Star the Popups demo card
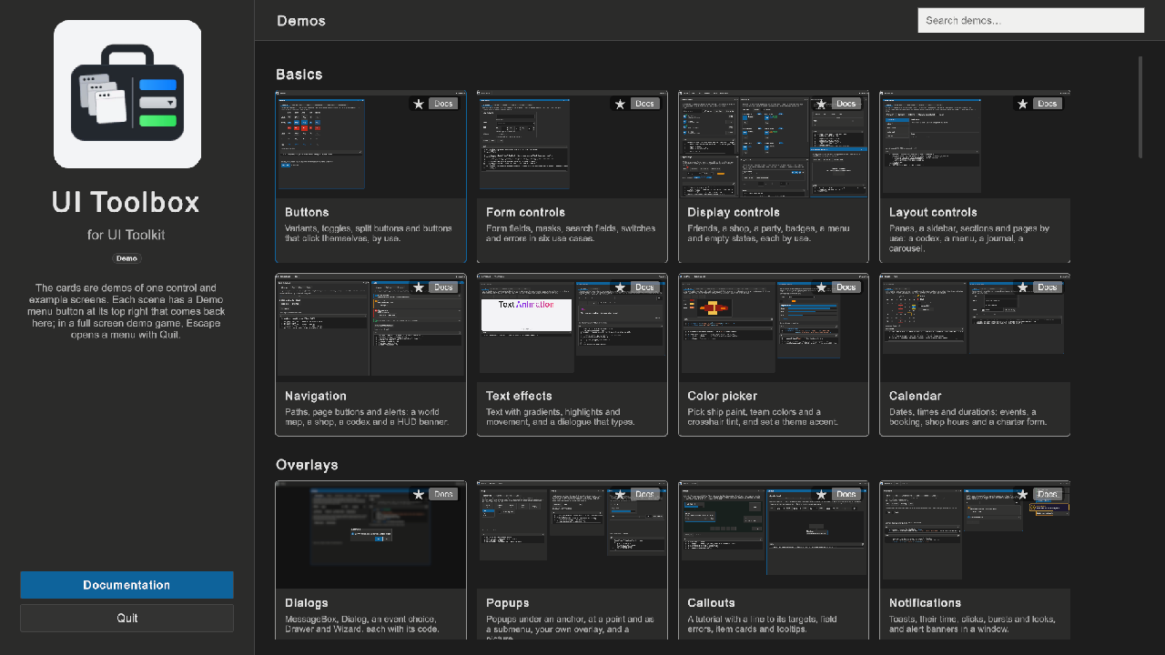This screenshot has height=655, width=1165. [620, 495]
